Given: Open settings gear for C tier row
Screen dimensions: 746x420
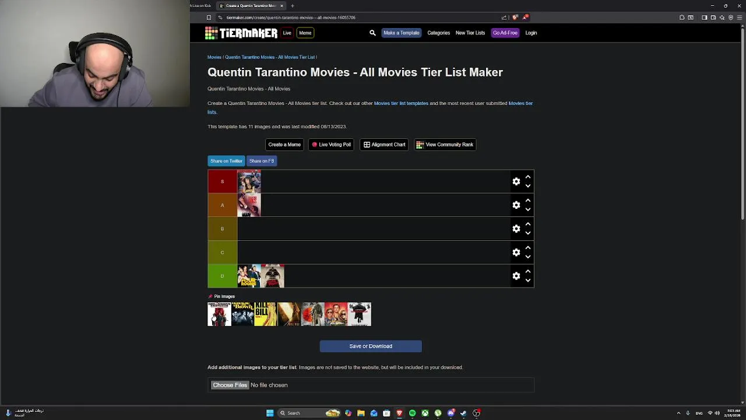Looking at the screenshot, I should click(x=516, y=253).
